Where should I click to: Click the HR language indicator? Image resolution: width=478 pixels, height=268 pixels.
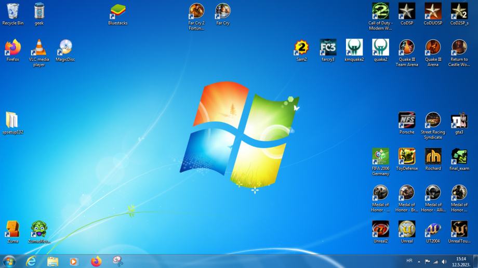click(409, 261)
